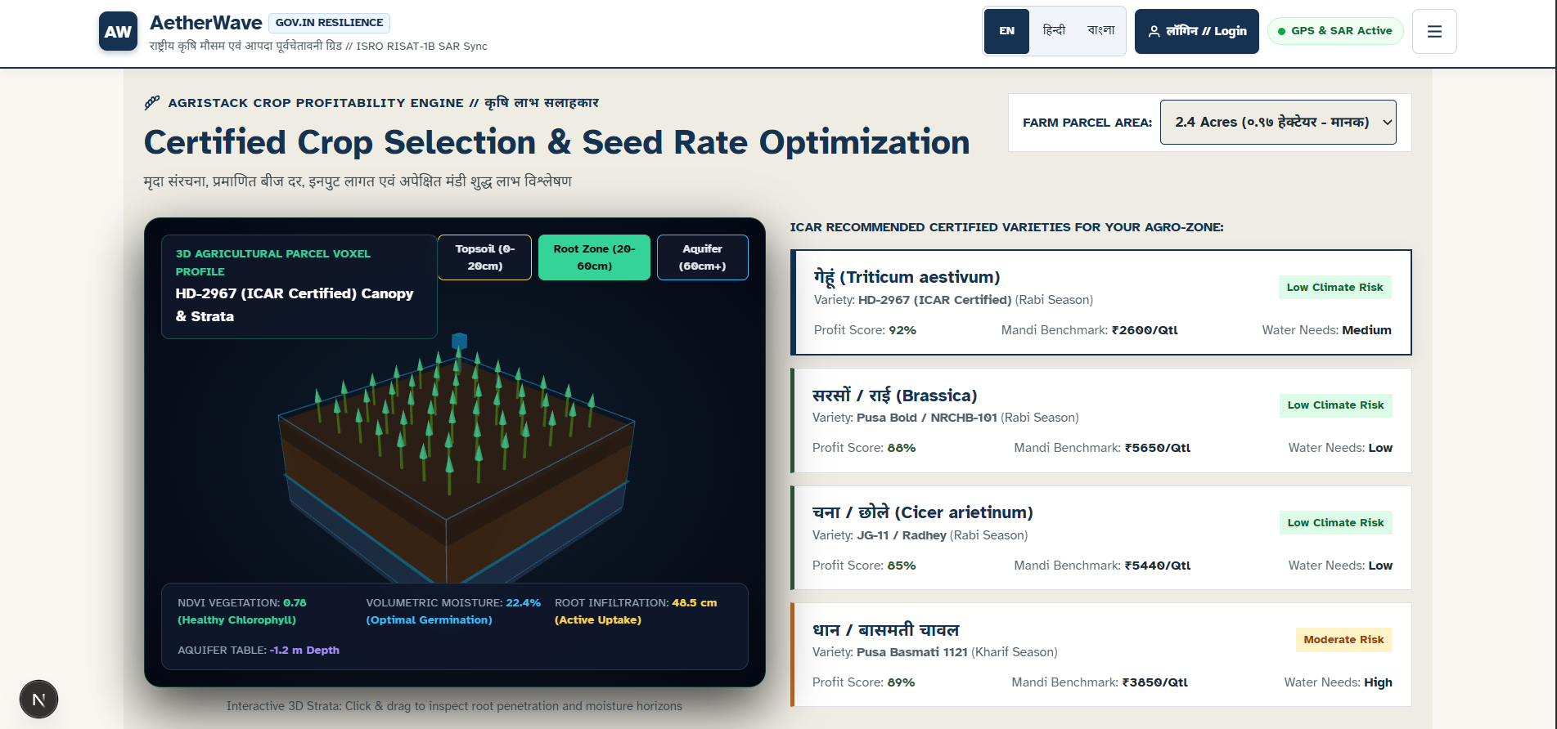Viewport: 1557px width, 729px height.
Task: Select the Topsoil (0-20cm) layer tab
Action: click(484, 257)
